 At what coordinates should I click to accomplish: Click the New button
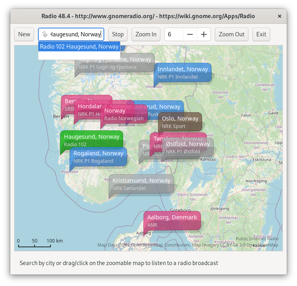point(24,34)
